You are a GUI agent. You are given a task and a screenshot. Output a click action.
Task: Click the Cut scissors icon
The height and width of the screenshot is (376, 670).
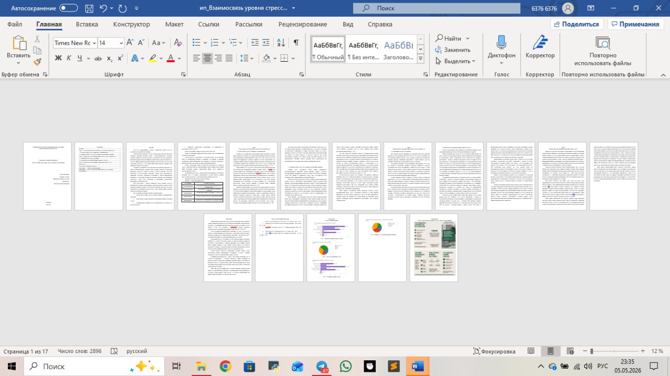coord(37,39)
